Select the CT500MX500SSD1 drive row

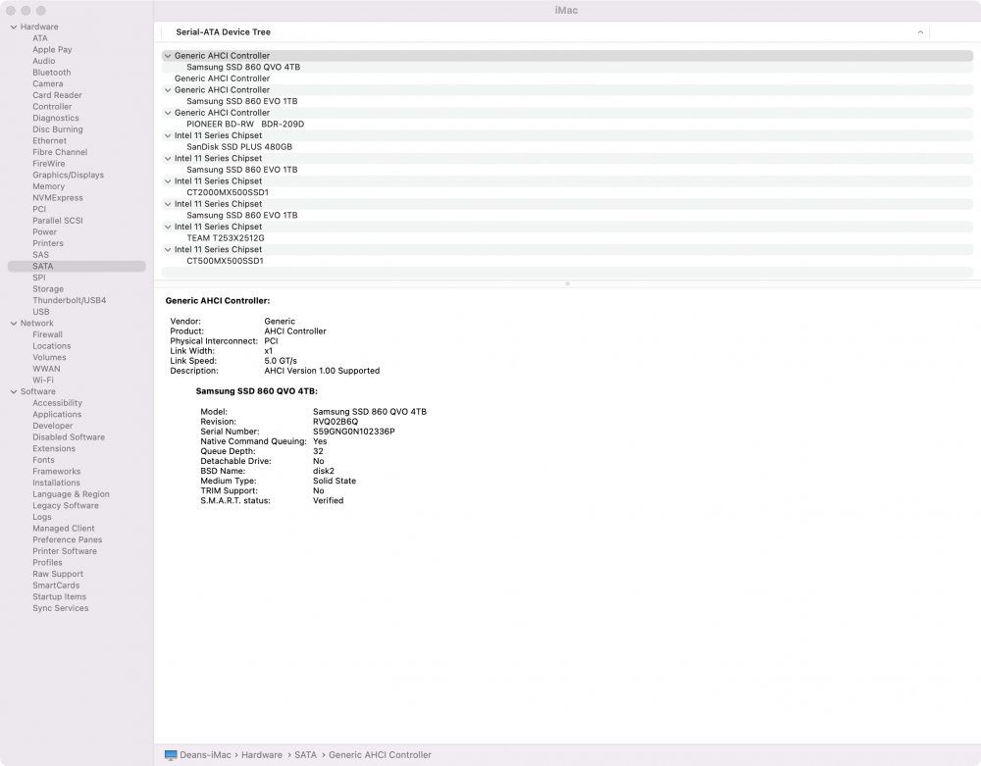(x=567, y=261)
